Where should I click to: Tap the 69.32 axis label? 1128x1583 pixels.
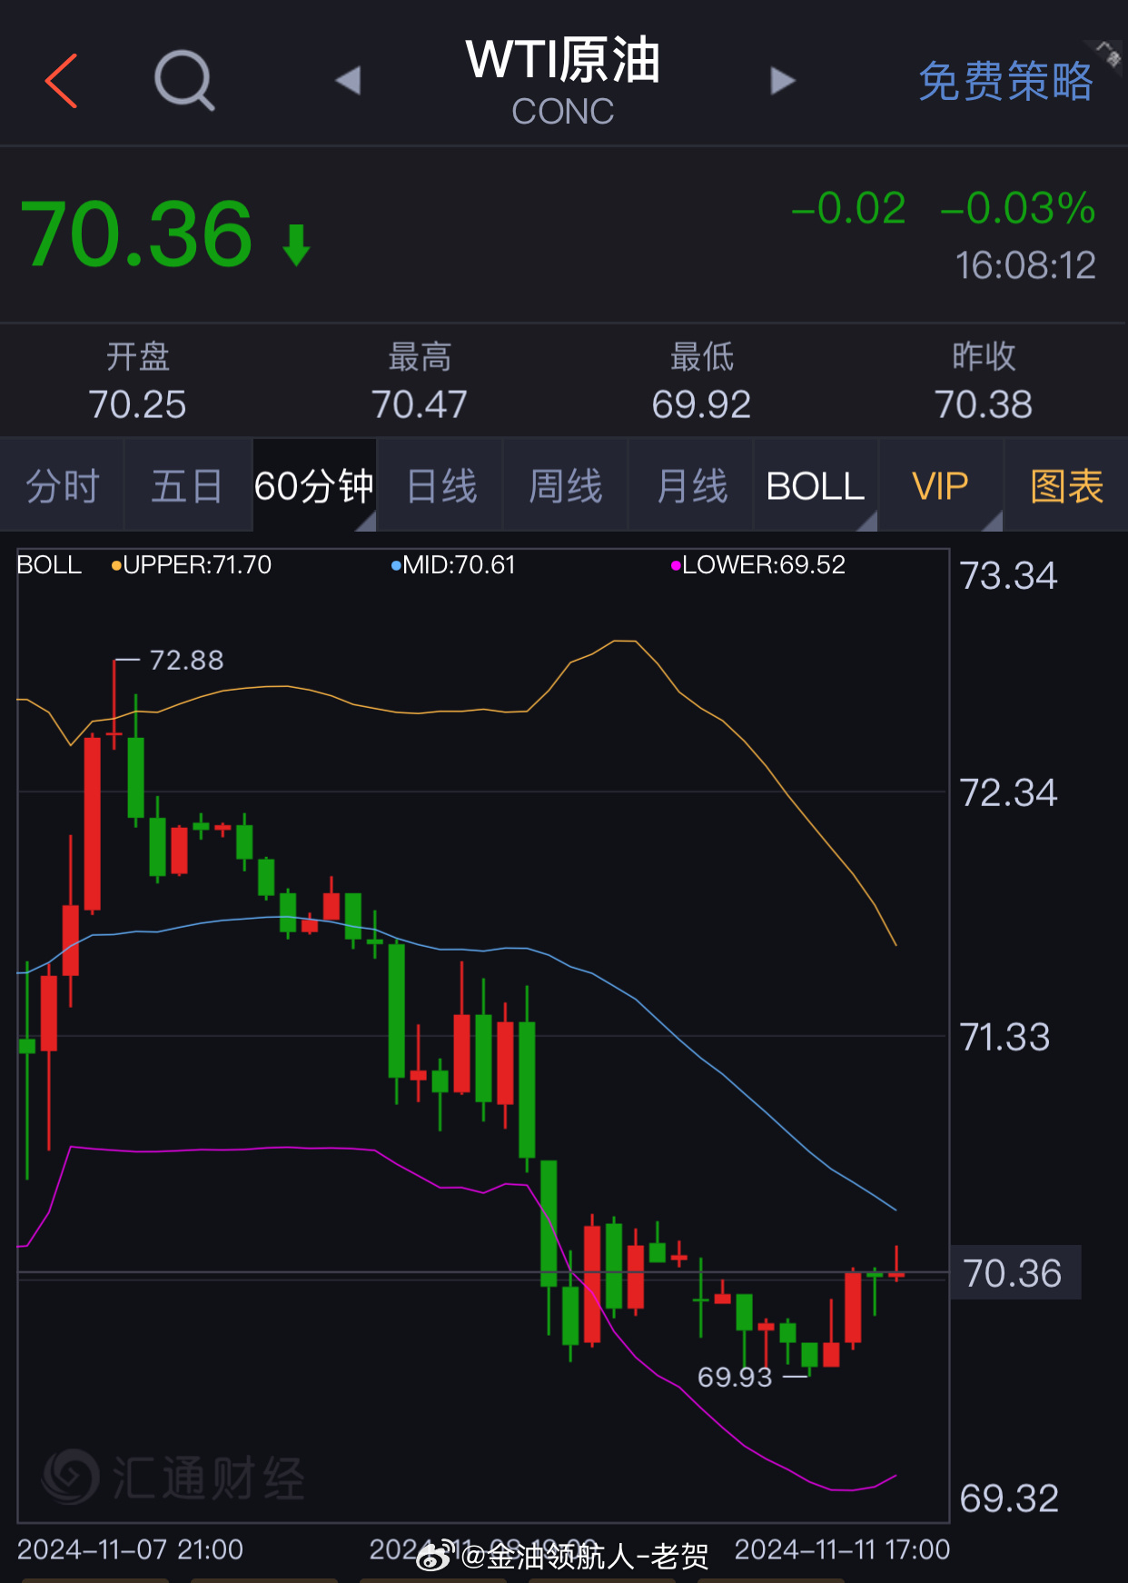[1009, 1498]
